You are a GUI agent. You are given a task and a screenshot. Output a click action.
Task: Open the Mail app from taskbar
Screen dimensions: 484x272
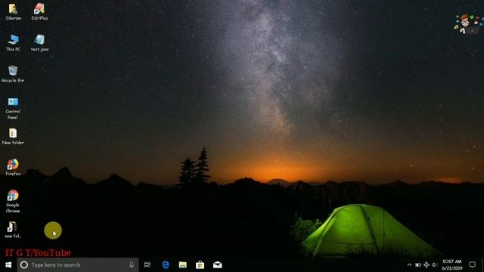click(217, 265)
